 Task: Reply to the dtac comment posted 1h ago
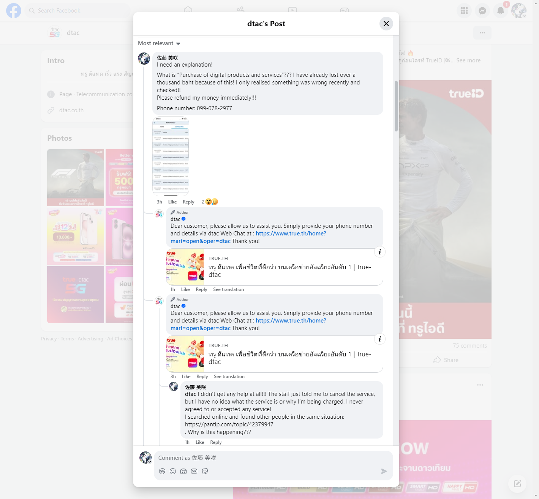tap(201, 289)
